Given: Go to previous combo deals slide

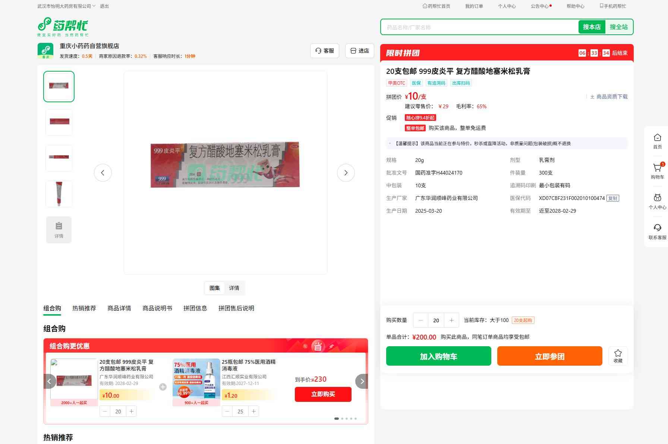Looking at the screenshot, I should (x=50, y=381).
